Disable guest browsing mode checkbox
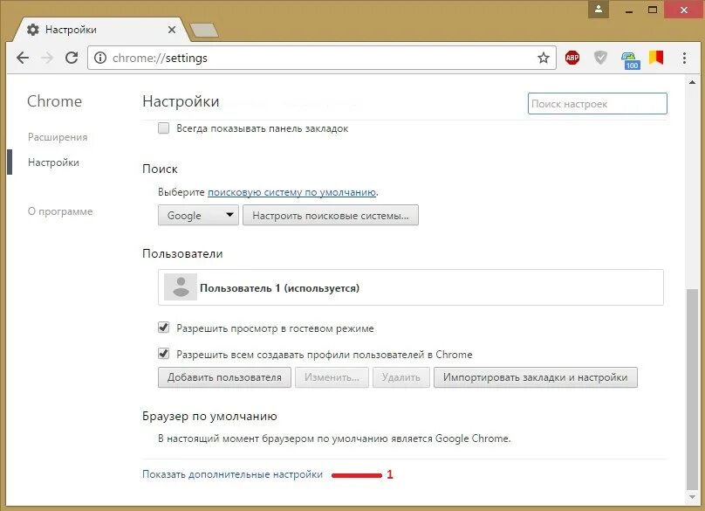 tap(162, 328)
